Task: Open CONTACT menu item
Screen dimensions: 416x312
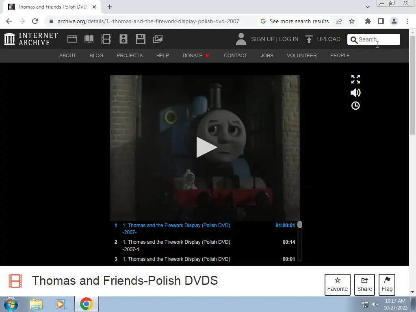Action: [235, 55]
